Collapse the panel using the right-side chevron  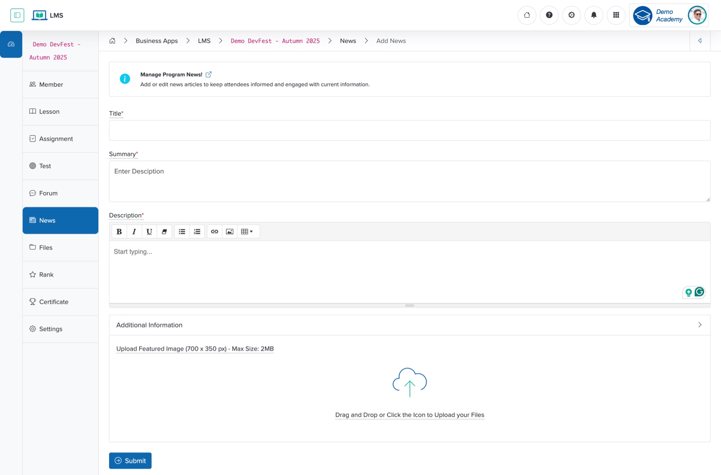700,41
